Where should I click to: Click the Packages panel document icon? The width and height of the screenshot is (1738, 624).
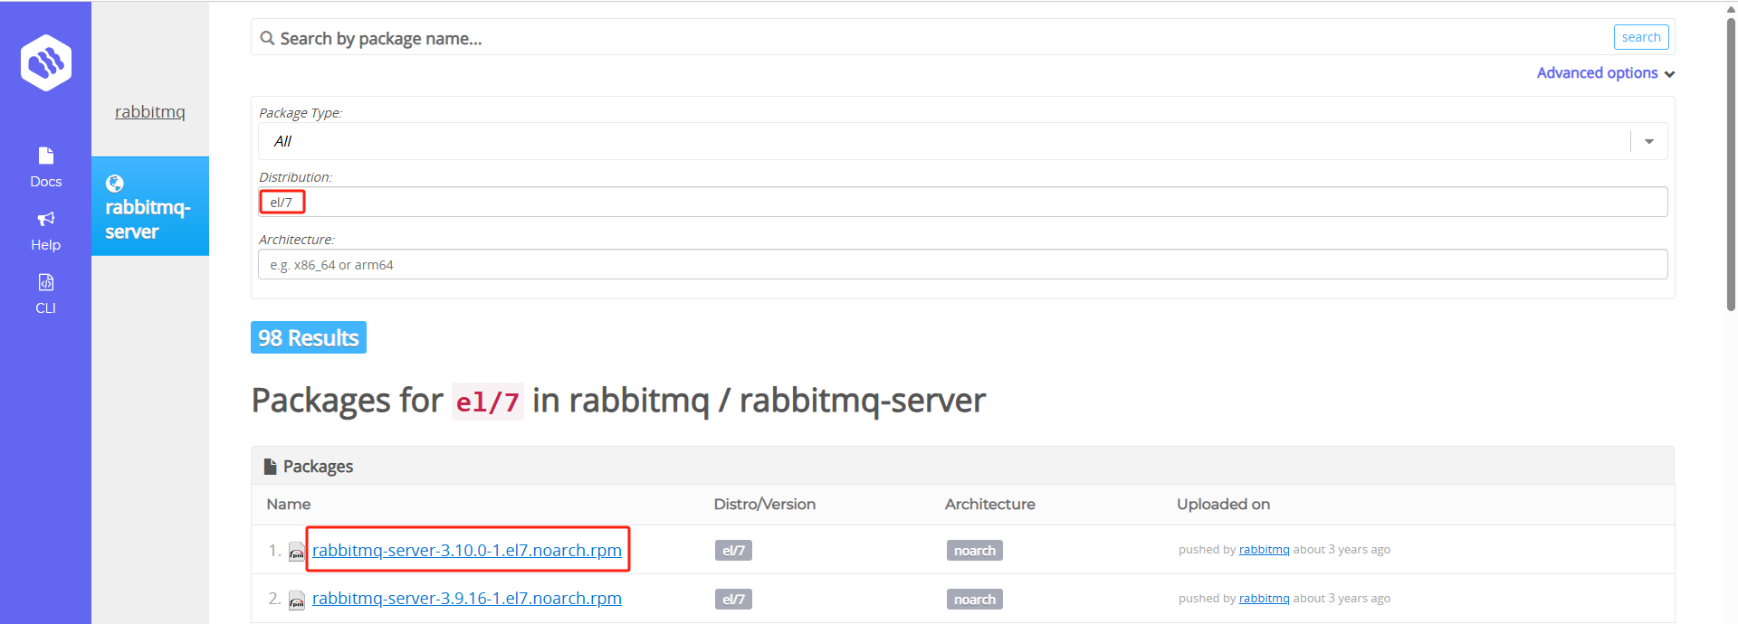[x=270, y=467]
